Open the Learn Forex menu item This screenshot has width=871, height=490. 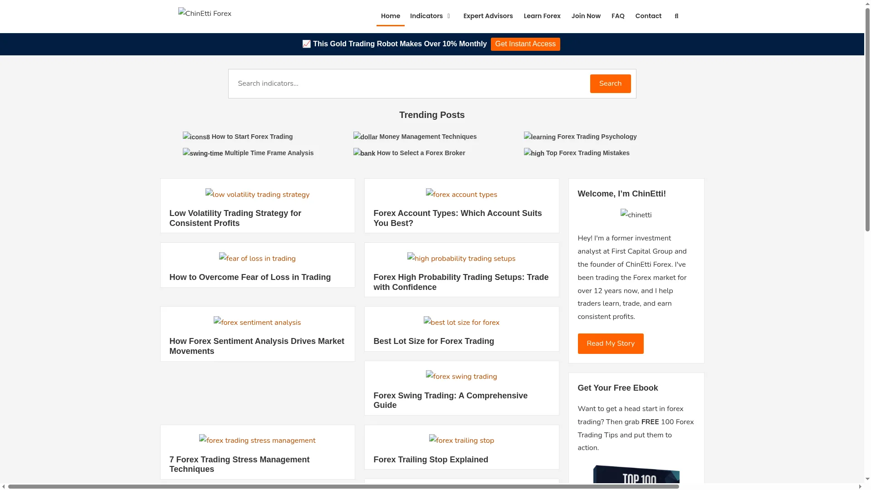point(542,16)
